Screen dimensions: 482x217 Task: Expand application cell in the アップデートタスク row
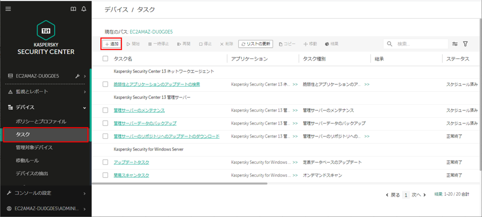pyautogui.click(x=295, y=163)
